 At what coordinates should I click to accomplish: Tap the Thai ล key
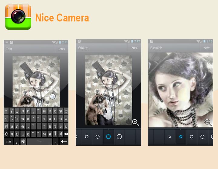[66, 119]
